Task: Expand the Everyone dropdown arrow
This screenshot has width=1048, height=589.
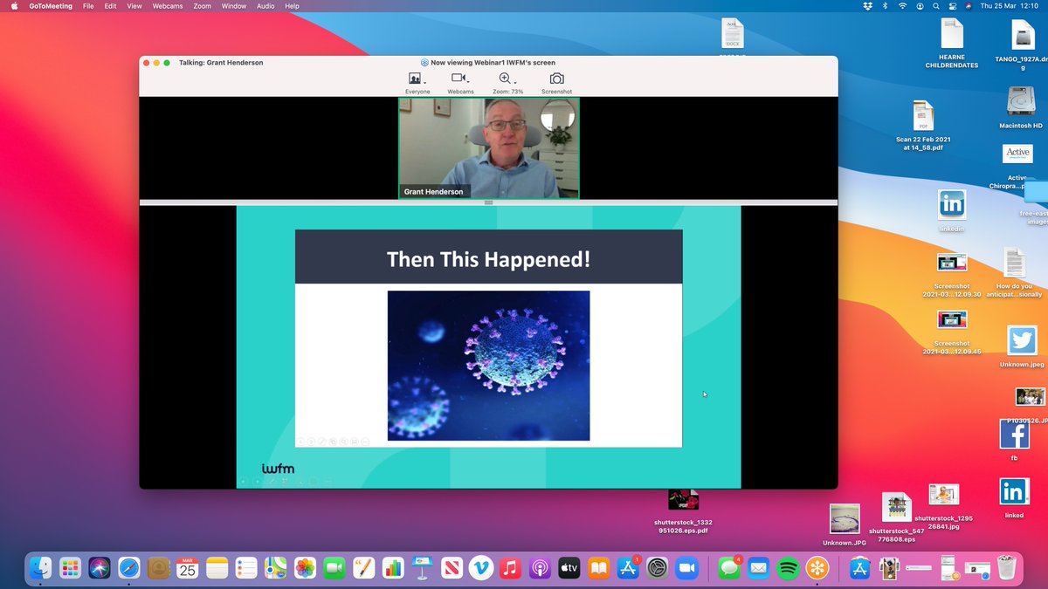Action: (425, 82)
